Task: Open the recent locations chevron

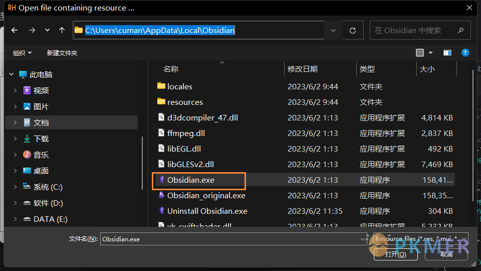Action: coord(47,30)
